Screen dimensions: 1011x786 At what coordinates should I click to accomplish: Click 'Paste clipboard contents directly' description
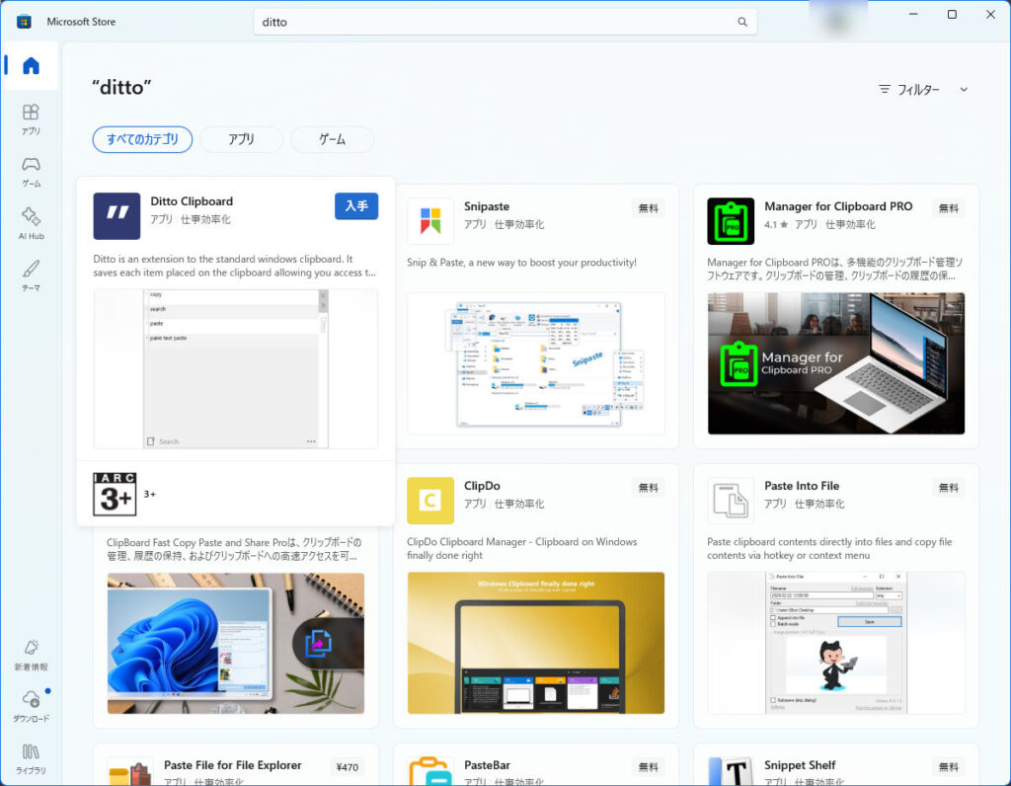[829, 549]
